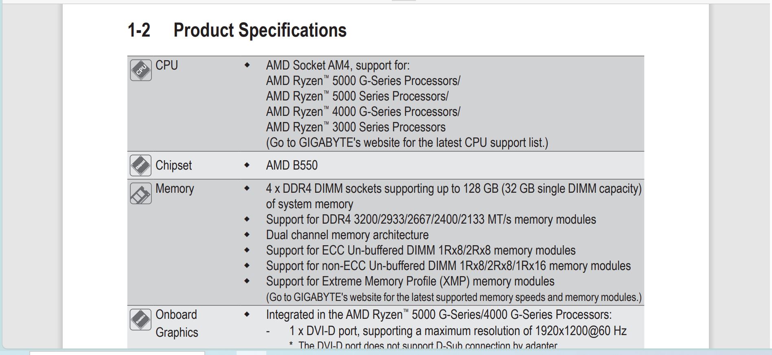Click the bullet diamond next to AMD B550
Screen dimensions: 772x355
click(247, 165)
